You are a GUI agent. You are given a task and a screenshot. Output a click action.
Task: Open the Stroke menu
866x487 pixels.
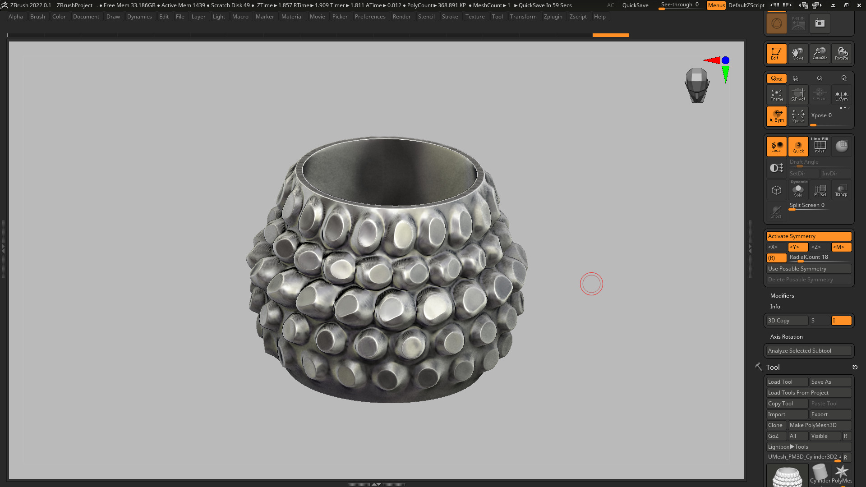click(x=450, y=17)
